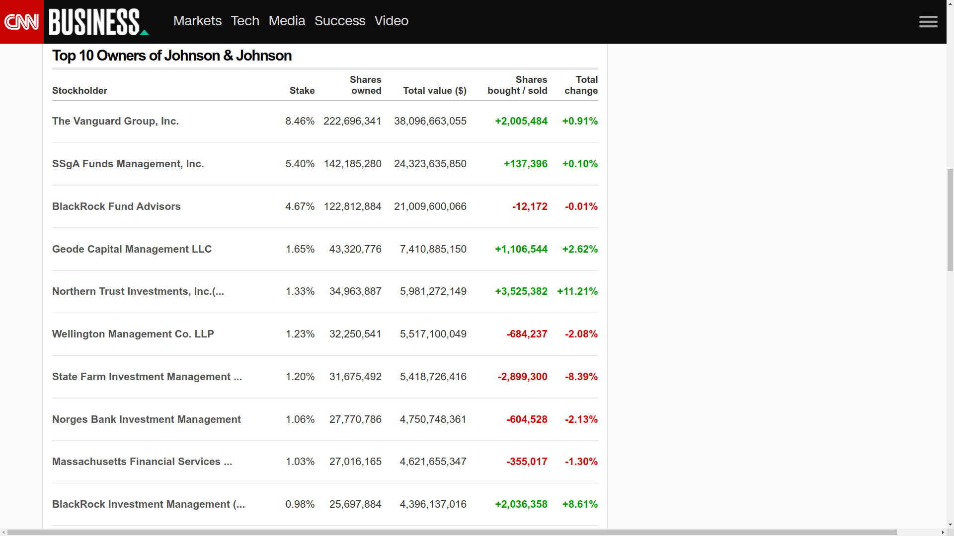Screen dimensions: 954x536
Task: Click Norges Bank Investment Management
Action: [x=146, y=419]
